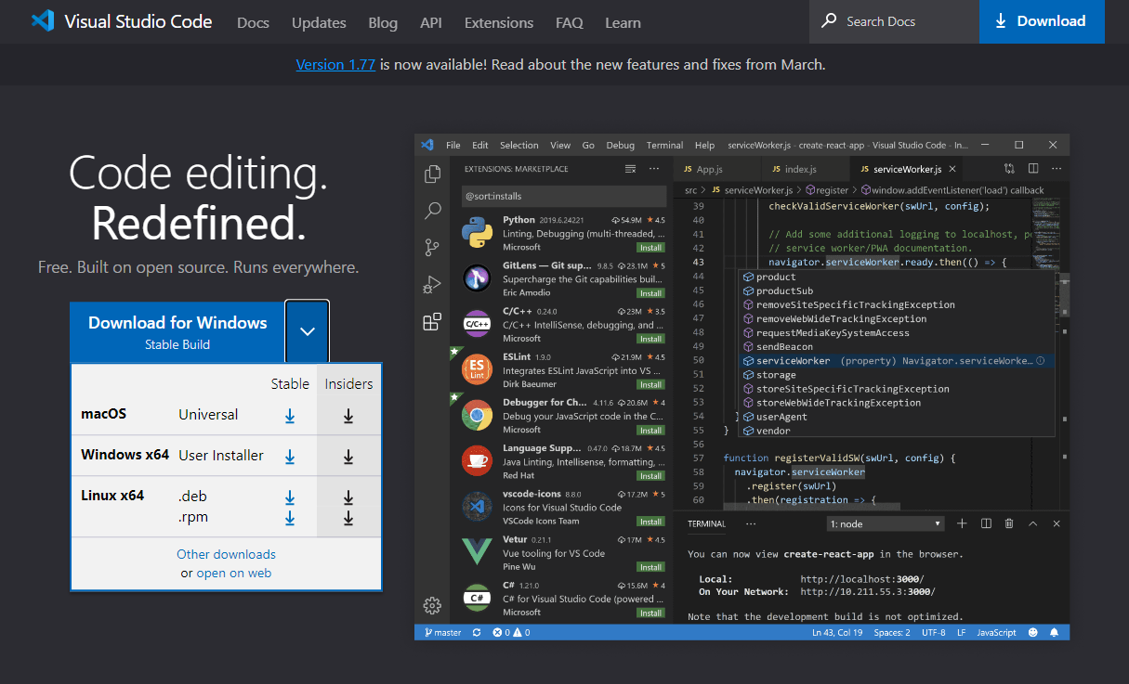1129x684 pixels.
Task: Install the vscode-icons extension
Action: pyautogui.click(x=650, y=522)
